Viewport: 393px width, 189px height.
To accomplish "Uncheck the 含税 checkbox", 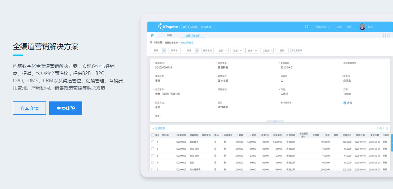I will (x=345, y=103).
